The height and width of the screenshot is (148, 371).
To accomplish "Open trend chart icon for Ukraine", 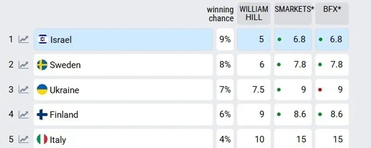I will 23,90.
